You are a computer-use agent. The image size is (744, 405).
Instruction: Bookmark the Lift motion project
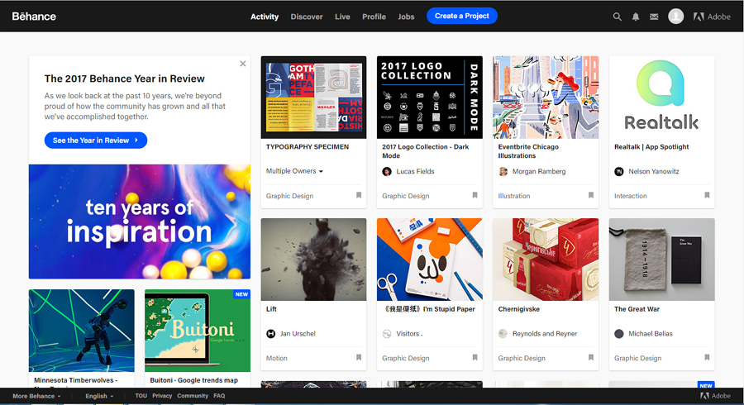click(359, 358)
